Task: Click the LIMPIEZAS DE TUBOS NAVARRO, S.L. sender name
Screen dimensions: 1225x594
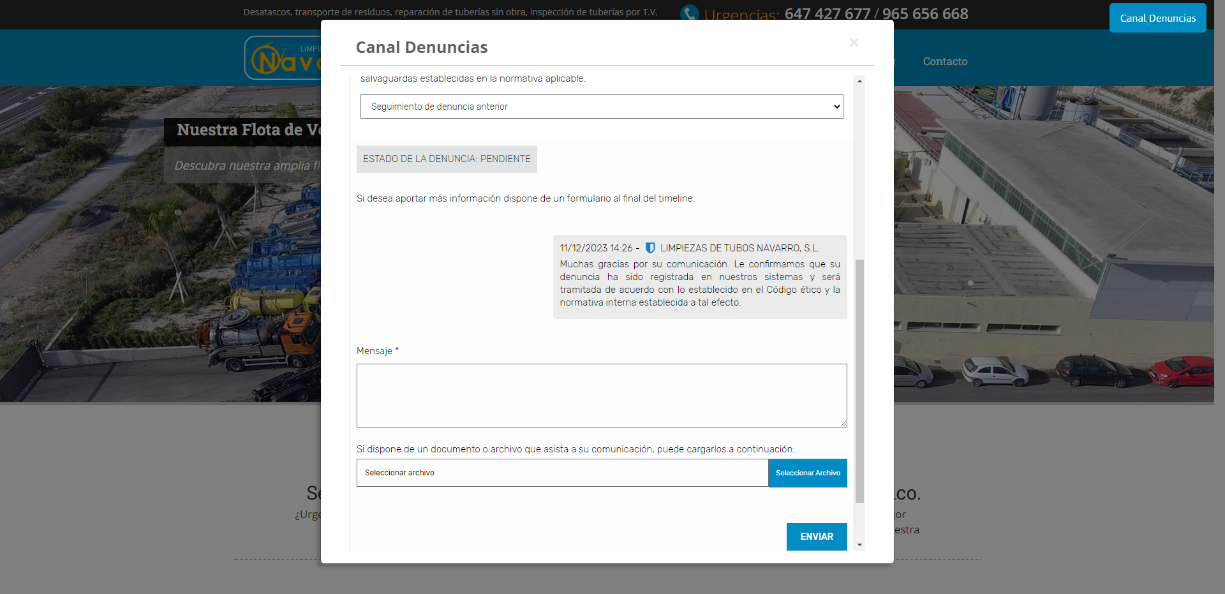Action: pos(739,248)
